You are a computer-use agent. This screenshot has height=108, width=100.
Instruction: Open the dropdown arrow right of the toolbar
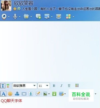point(95,94)
